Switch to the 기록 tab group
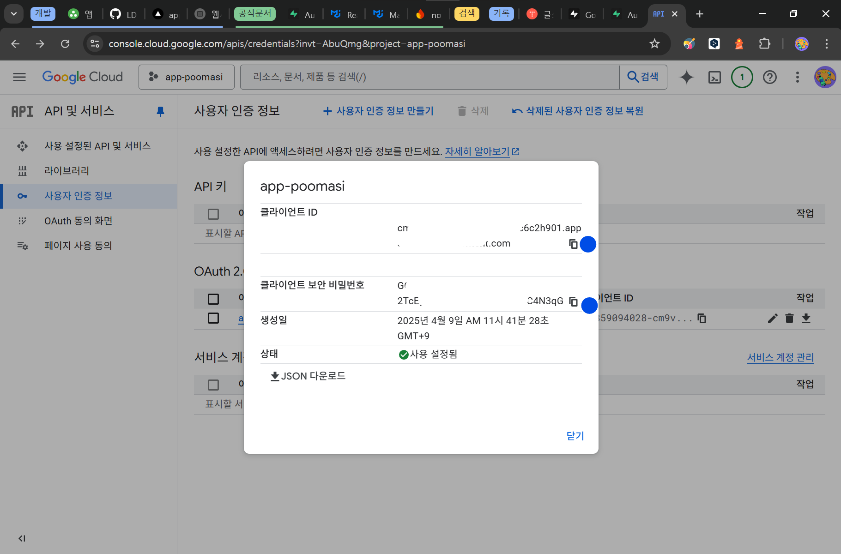 tap(501, 13)
